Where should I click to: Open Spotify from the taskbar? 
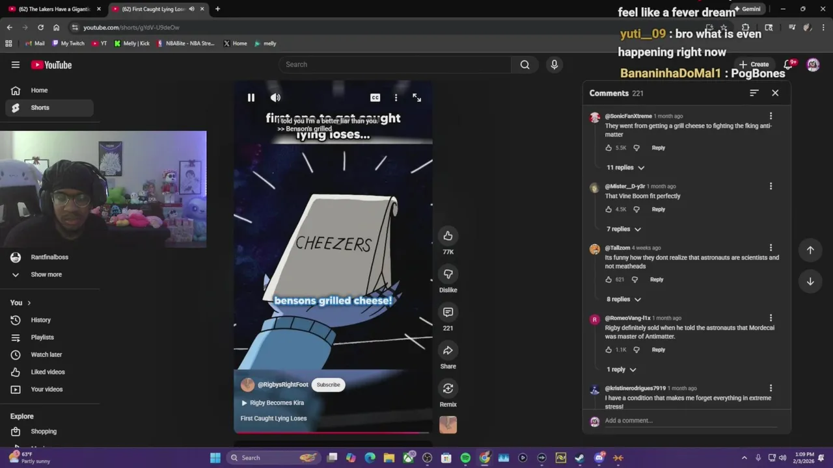tap(465, 458)
